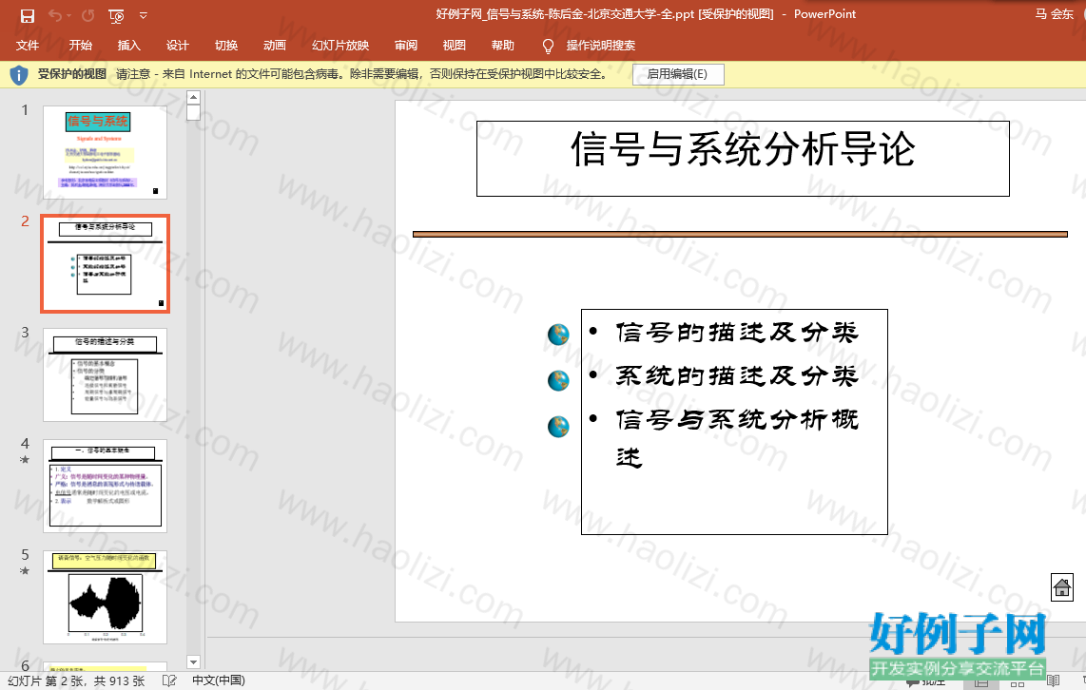
Task: Click the animation star icon beside slide 4
Action: [x=25, y=460]
